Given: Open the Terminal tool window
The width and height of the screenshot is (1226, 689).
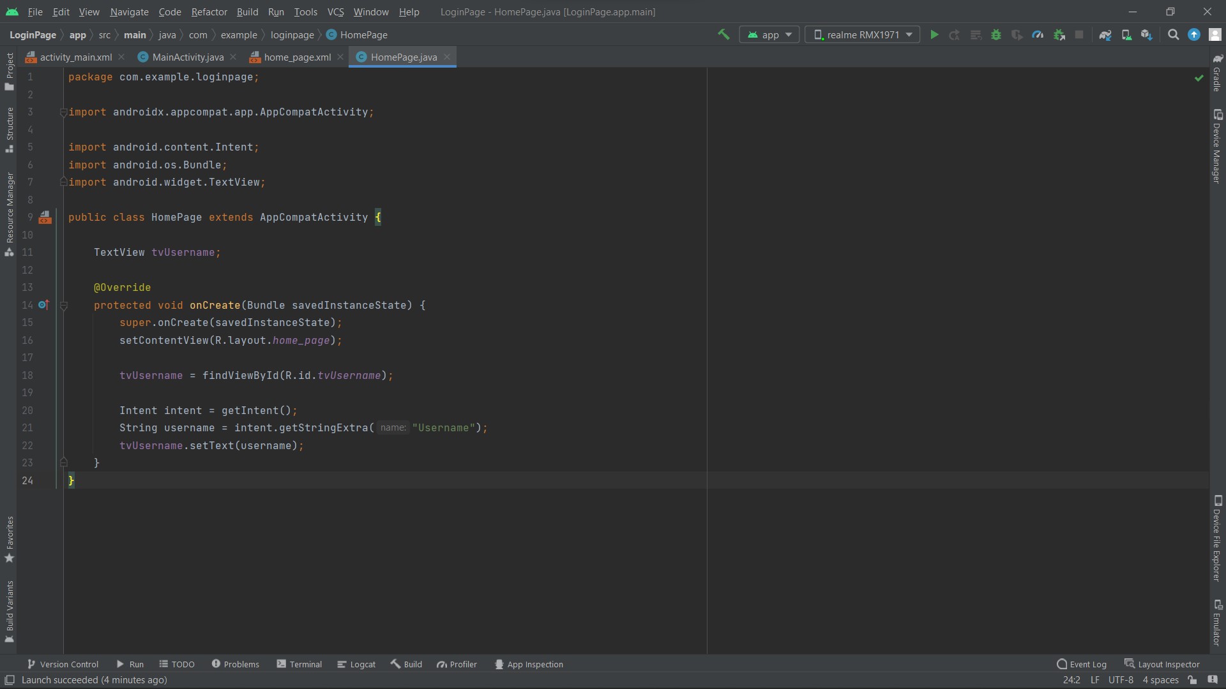Looking at the screenshot, I should (299, 664).
